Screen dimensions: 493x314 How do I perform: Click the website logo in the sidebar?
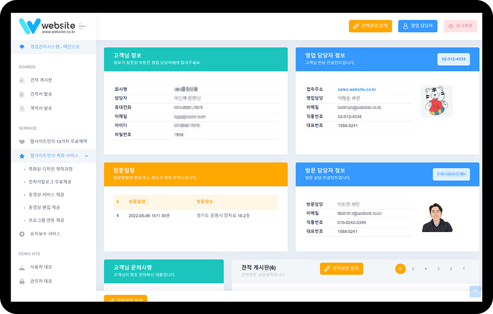coord(47,26)
